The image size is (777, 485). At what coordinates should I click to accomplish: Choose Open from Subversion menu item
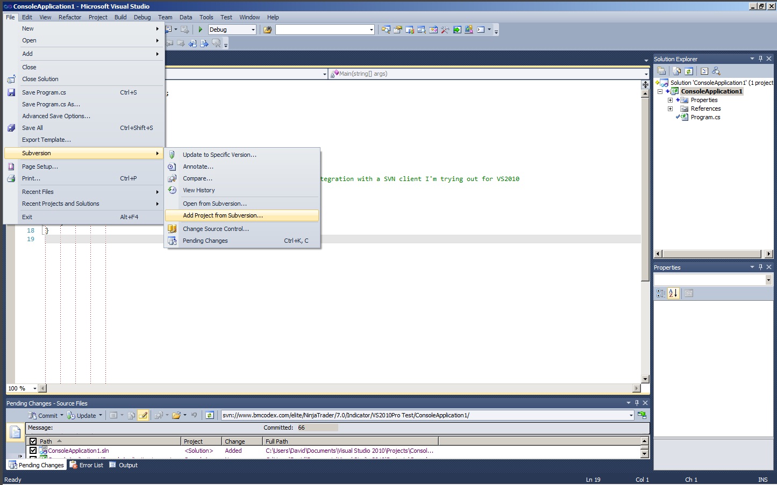click(242, 204)
